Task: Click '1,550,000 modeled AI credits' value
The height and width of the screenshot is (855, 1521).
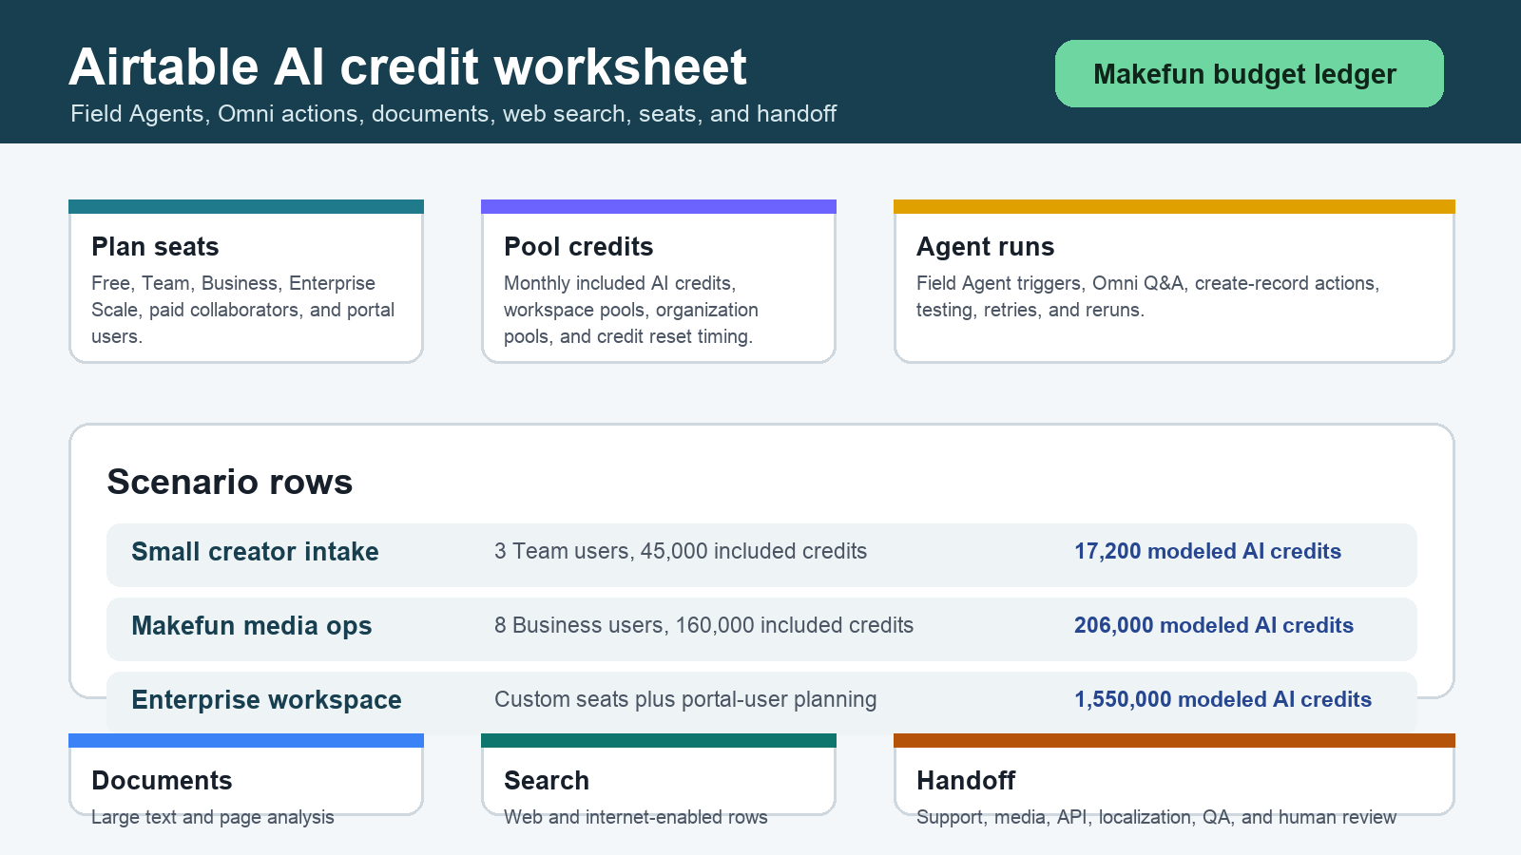Action: pos(1223,699)
